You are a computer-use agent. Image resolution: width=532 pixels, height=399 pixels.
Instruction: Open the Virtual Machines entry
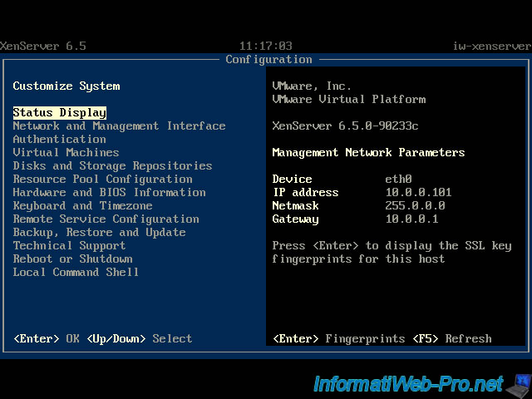coord(66,152)
